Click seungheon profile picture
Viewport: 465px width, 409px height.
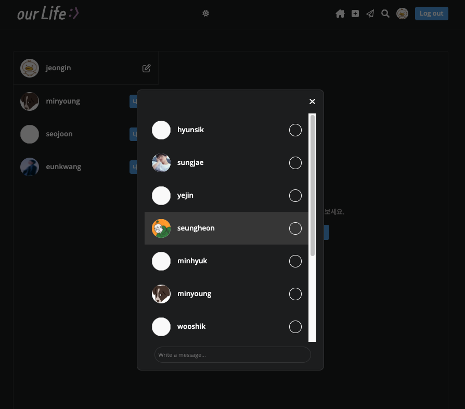pos(161,228)
